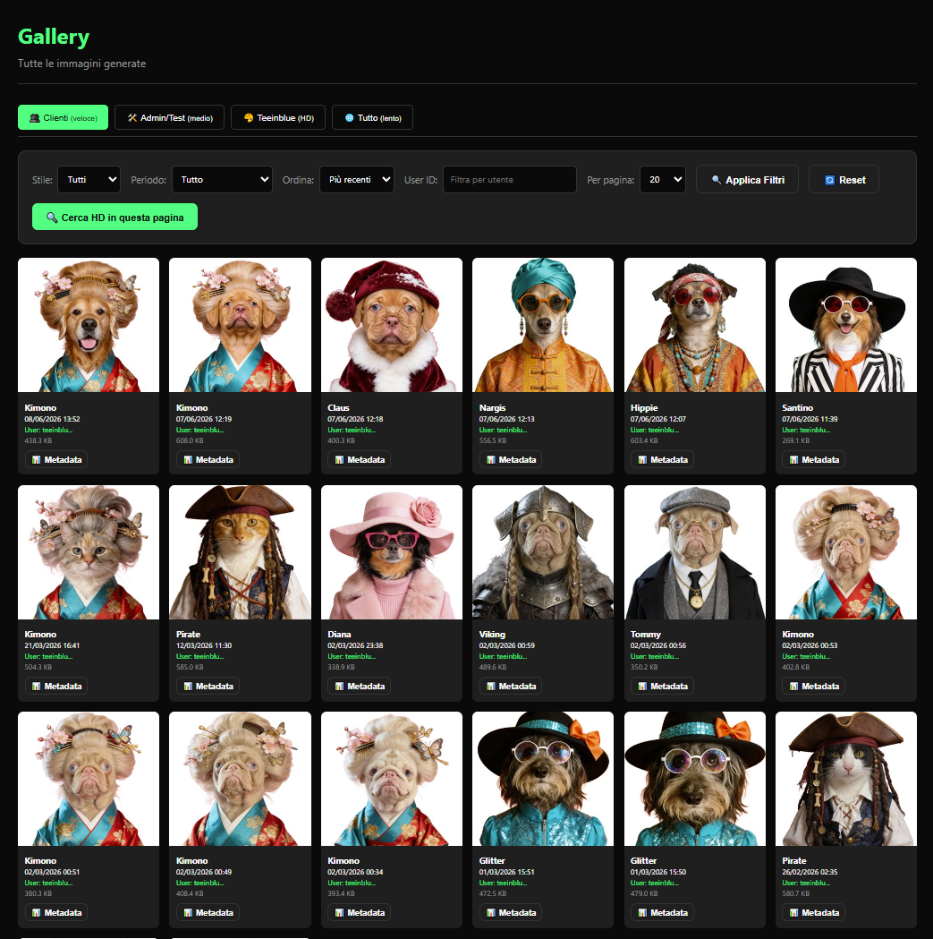Click chart icon in Pirate 12/03/2026 Metadata button

(x=188, y=687)
